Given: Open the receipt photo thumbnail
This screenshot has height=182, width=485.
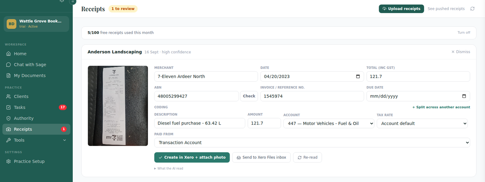Looking at the screenshot, I should coord(118,106).
